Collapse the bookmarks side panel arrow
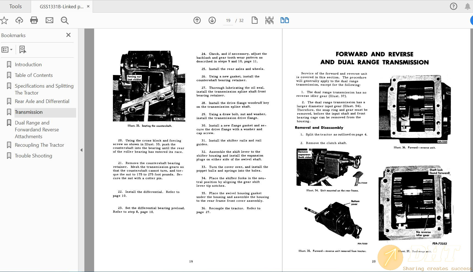Screen dimensions: 473x272 (81, 150)
